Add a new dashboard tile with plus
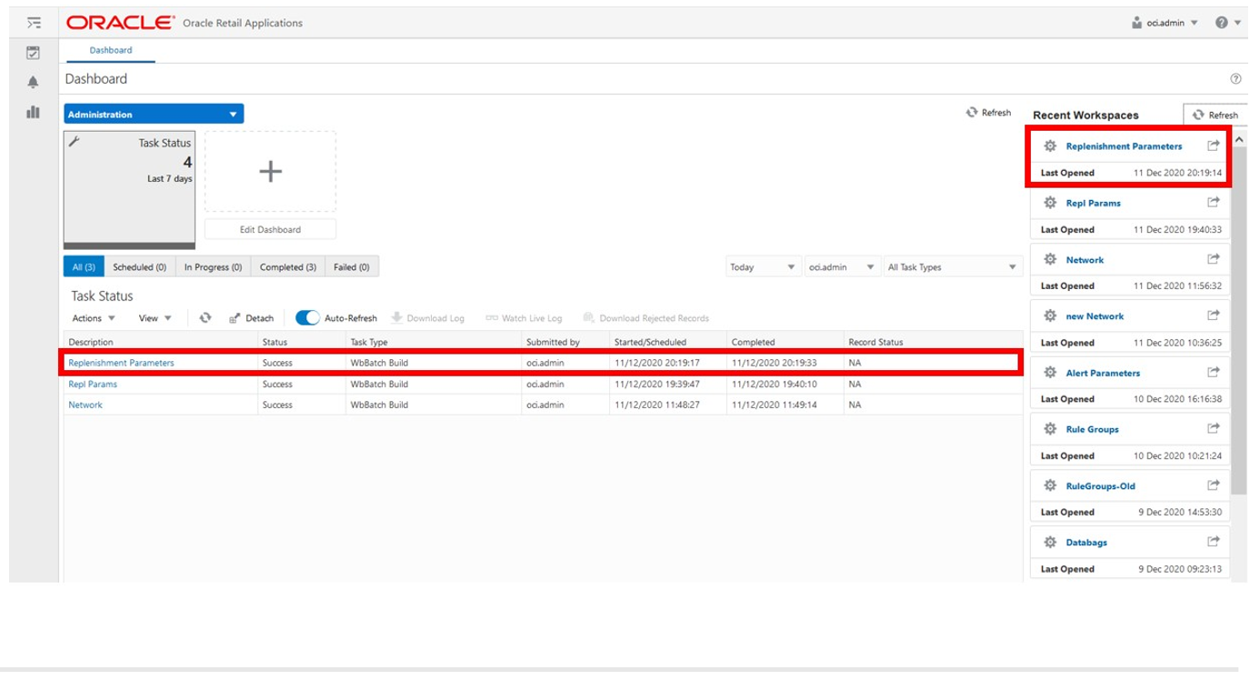The height and width of the screenshot is (680, 1260). 270,172
